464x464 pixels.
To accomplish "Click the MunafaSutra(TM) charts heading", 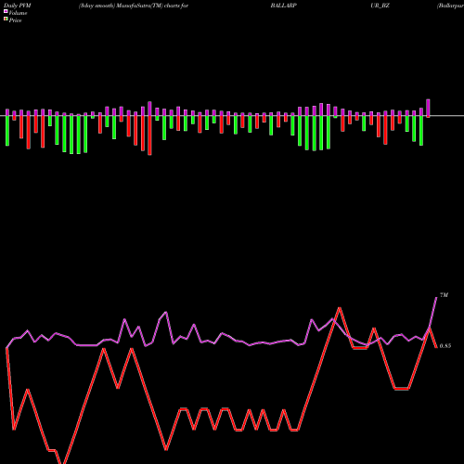I will (134, 6).
